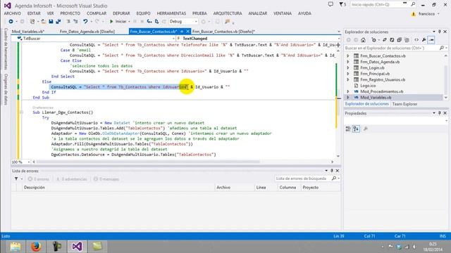
Task: Click Properties wrench icon in Solution Explorer
Action: coord(424,40)
